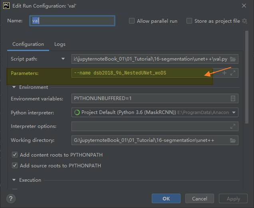254x208 pixels.
Task: Collapse the Environment section
Action: (14, 87)
